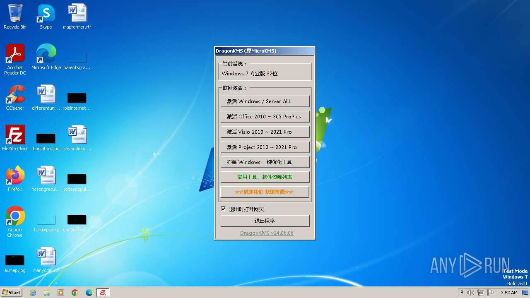Open 常用工具、软件资源列表 green button
Screen dimensions: 530x298
click(265, 177)
